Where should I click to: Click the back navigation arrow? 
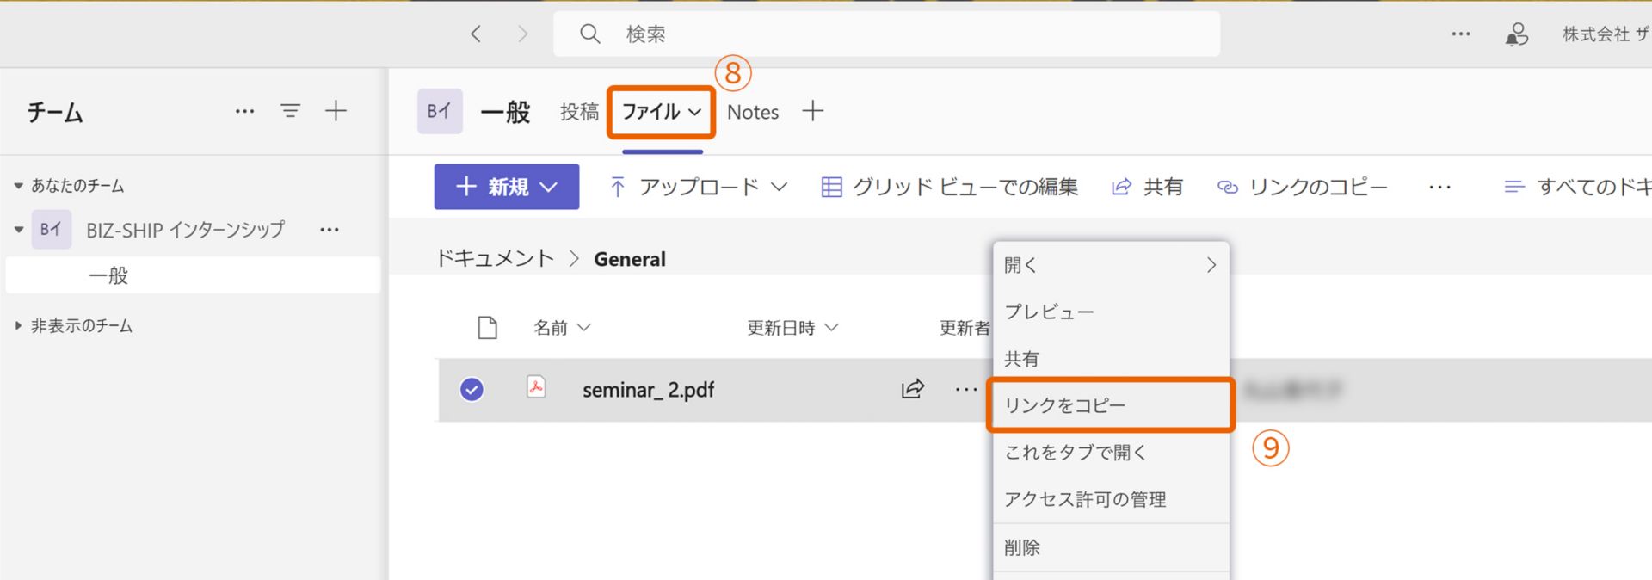coord(476,34)
